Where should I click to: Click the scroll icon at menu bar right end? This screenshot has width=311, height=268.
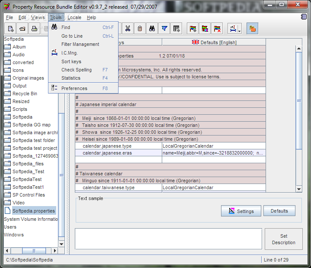pos(304,17)
